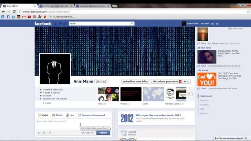Open messages icon in Facebook header
Image resolution: width=251 pixels, height=141 pixels.
click(x=60, y=23)
